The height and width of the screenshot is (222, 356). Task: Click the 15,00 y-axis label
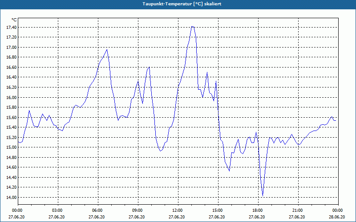(12, 147)
